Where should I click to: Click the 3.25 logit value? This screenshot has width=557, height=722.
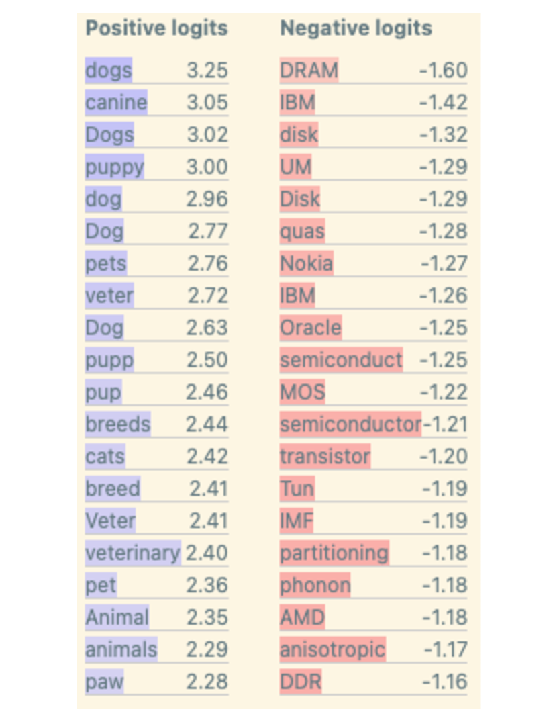(x=207, y=71)
